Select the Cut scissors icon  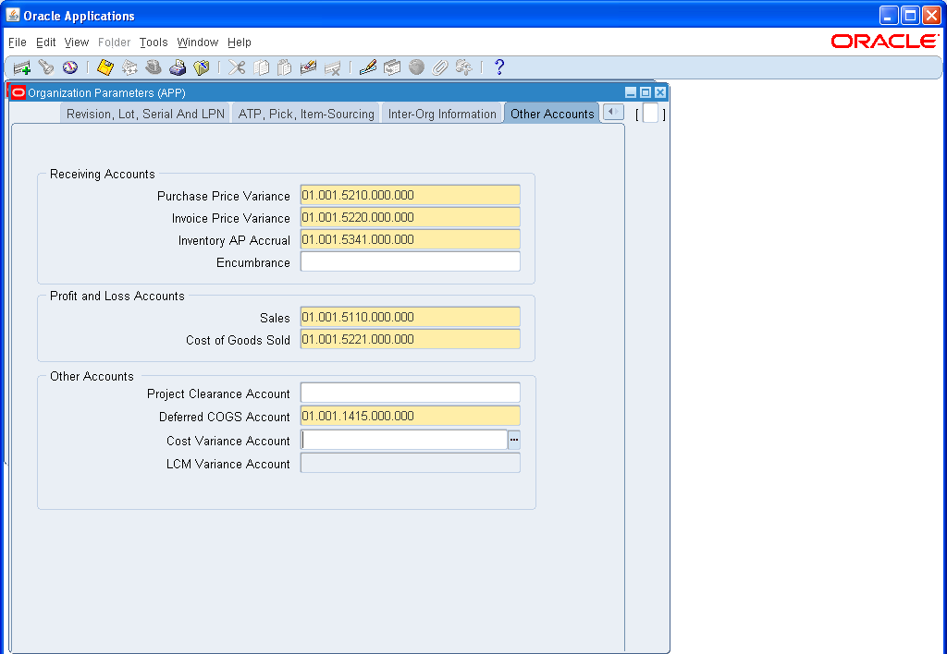[x=236, y=67]
